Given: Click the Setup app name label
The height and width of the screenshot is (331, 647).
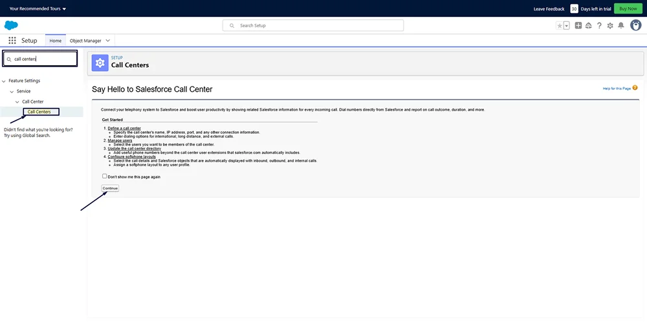Looking at the screenshot, I should click(29, 40).
